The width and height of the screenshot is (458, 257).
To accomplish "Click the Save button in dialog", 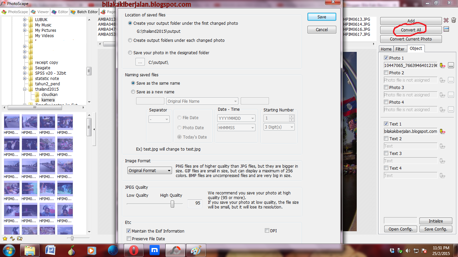I will click(322, 17).
